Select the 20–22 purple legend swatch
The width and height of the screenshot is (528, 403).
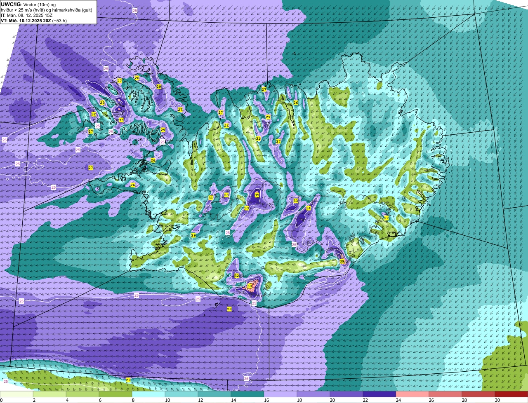click(347, 394)
